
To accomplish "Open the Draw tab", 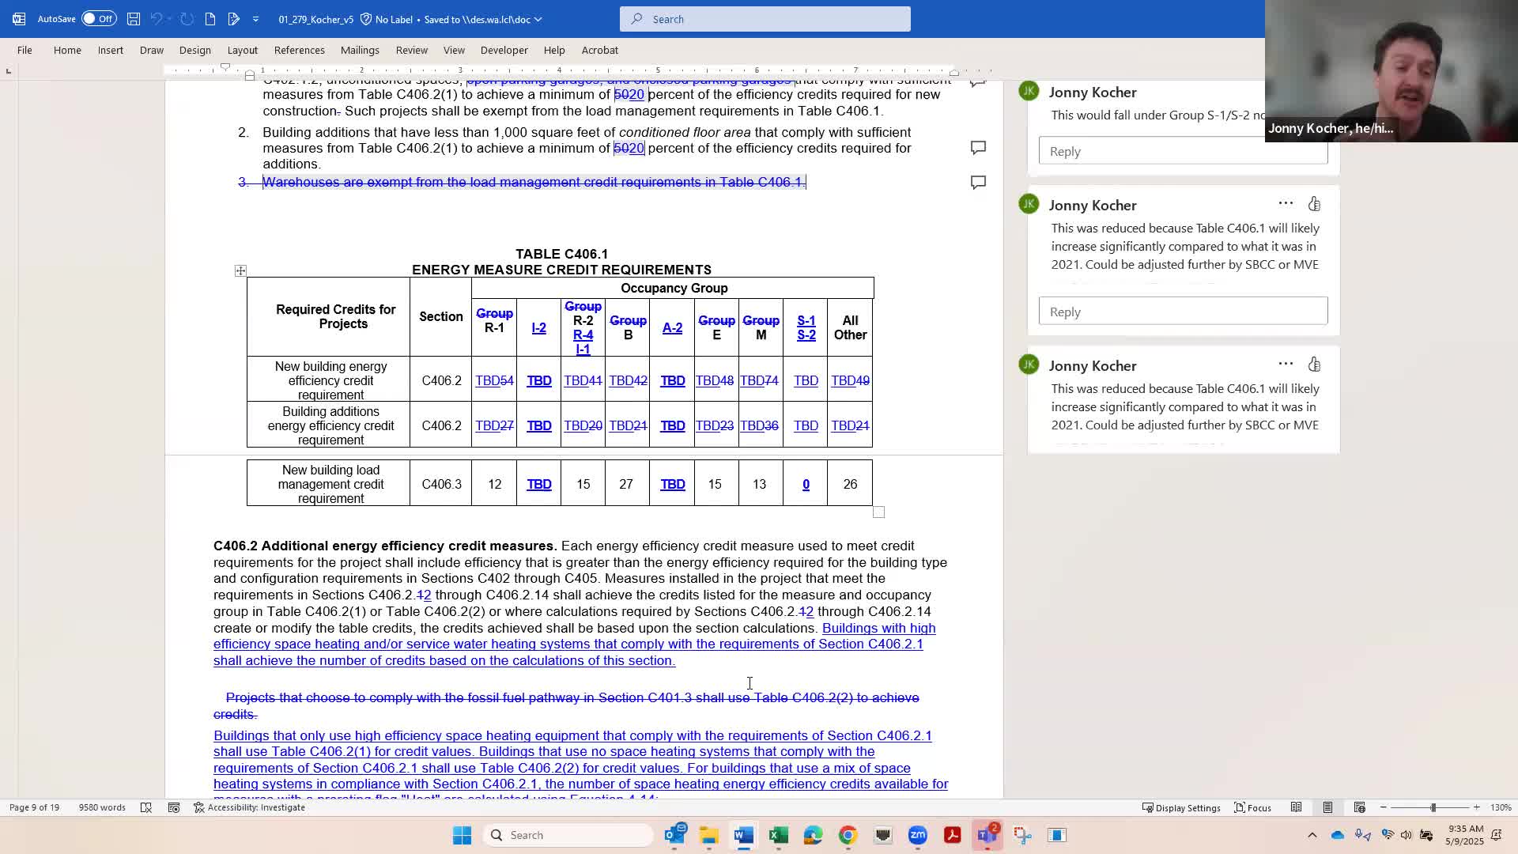I will point(152,50).
